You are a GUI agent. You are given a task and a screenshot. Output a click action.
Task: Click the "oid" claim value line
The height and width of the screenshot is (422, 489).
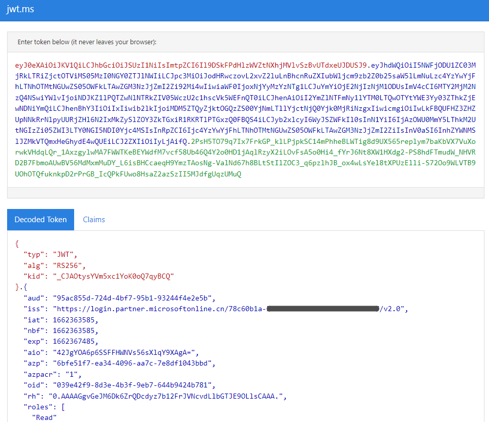(119, 385)
